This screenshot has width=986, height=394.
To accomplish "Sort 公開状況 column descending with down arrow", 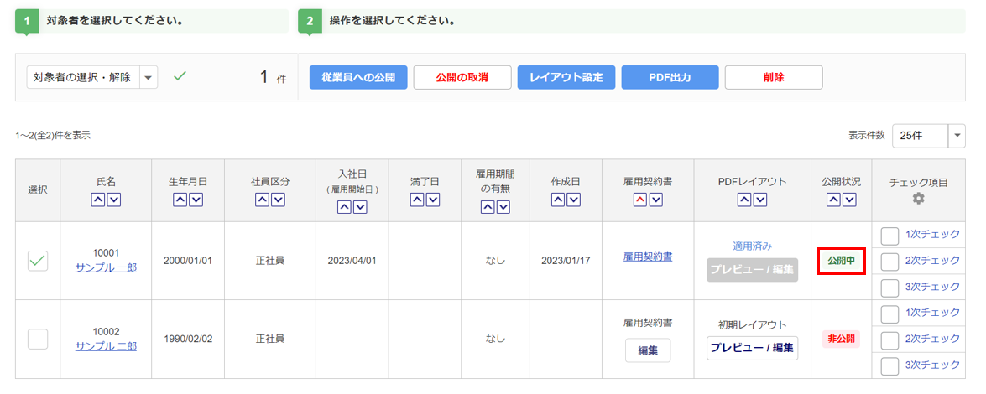I will [x=849, y=200].
